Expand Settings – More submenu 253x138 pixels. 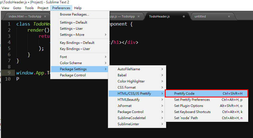click(80, 35)
